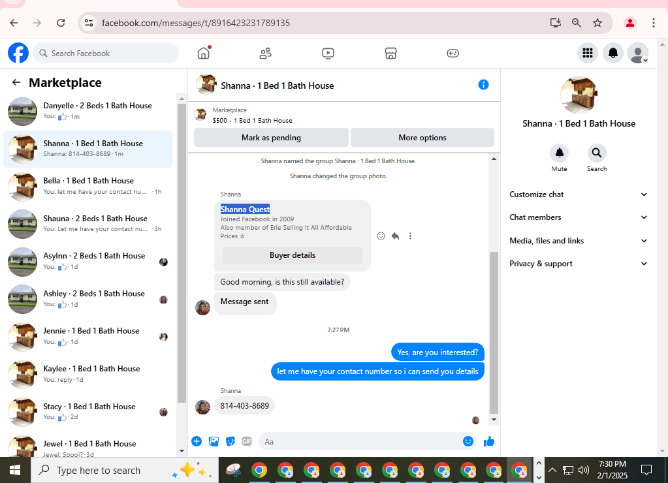Viewport: 668px width, 483px height.
Task: Click the install app icon in address bar
Action: click(555, 23)
